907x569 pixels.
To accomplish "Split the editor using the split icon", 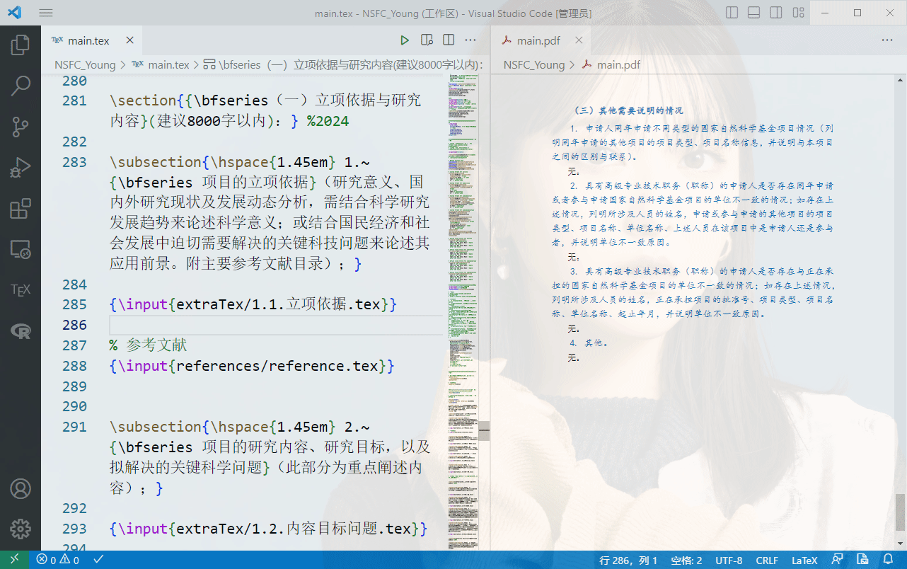I will pos(449,40).
